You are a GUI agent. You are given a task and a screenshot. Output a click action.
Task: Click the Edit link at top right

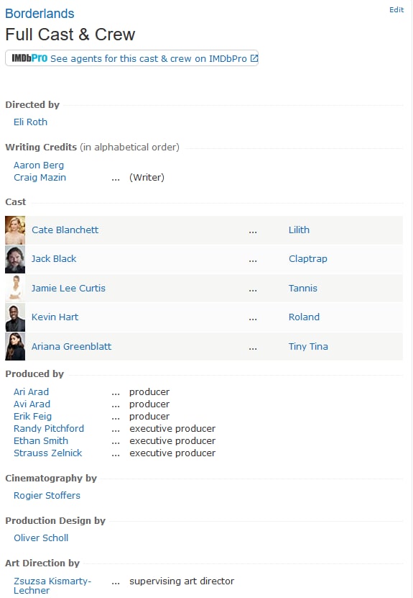(x=396, y=10)
